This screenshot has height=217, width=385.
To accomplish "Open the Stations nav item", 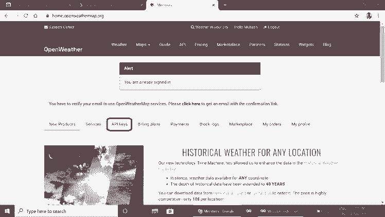I will pyautogui.click(x=282, y=44).
